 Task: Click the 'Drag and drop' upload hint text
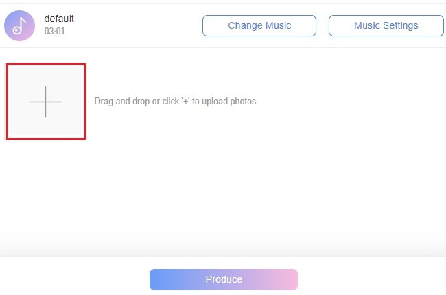click(x=175, y=102)
